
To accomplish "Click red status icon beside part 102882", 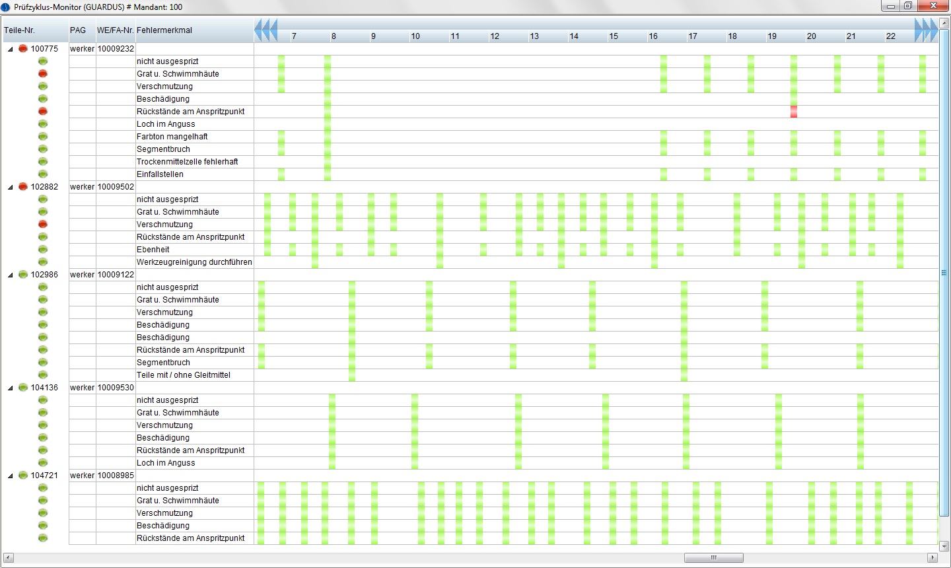I will tap(23, 187).
